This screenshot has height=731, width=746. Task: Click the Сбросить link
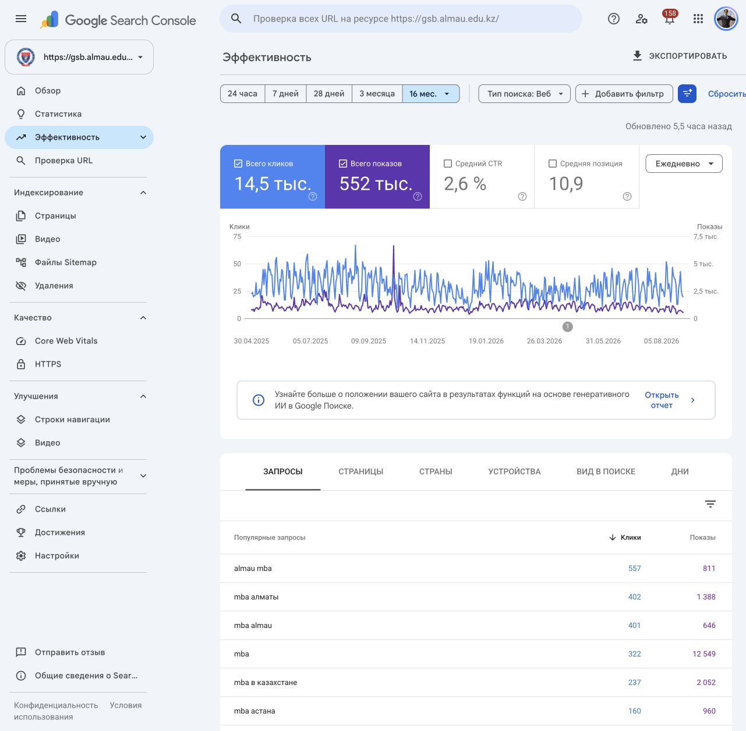(726, 94)
